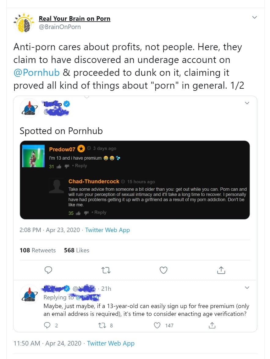Click the retweet icon under quoted tweet

(x=106, y=270)
